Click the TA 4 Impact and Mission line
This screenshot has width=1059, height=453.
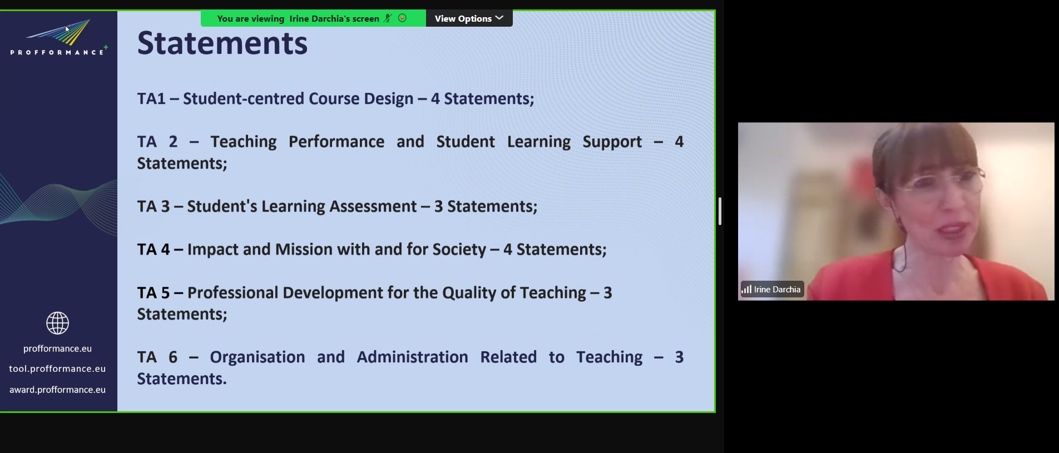point(372,249)
